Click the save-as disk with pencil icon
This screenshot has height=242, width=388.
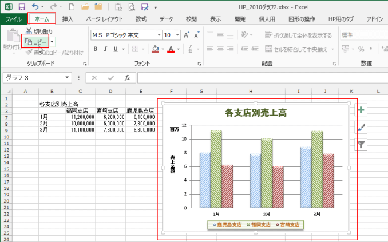[x=145, y=7]
